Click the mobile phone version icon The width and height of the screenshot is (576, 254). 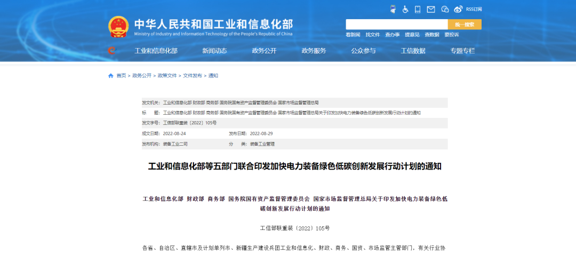(x=418, y=9)
